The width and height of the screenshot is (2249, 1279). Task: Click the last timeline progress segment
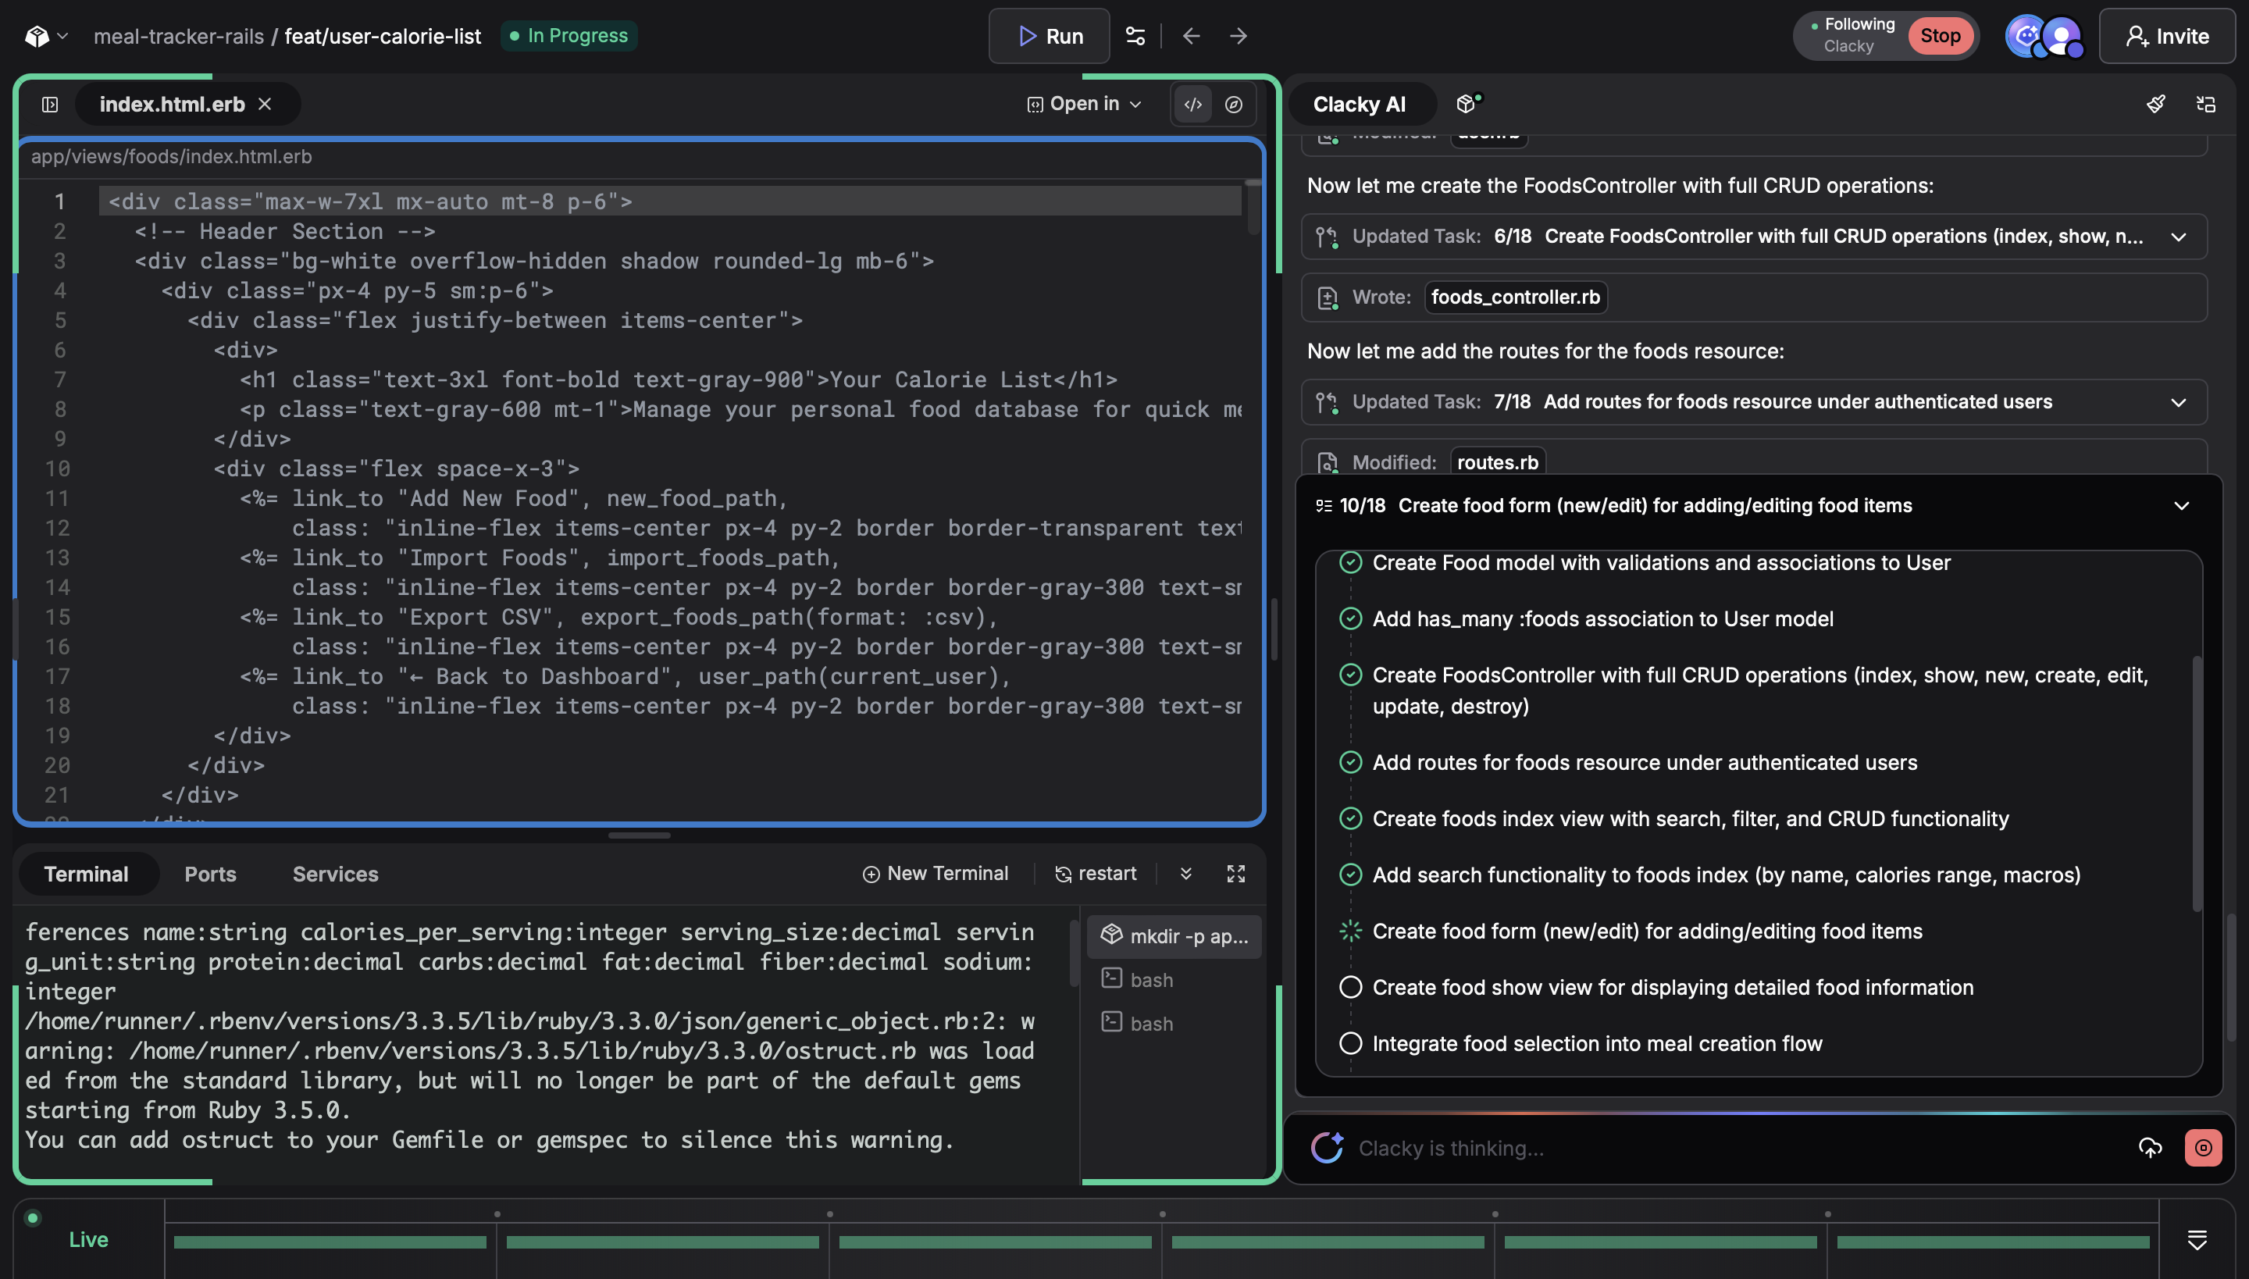click(x=1994, y=1242)
